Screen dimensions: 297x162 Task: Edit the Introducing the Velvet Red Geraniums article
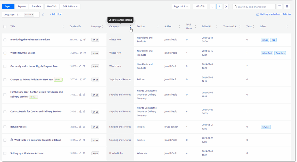point(81,40)
